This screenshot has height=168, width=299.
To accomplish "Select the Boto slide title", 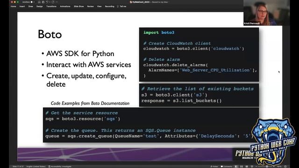I will tap(50, 35).
